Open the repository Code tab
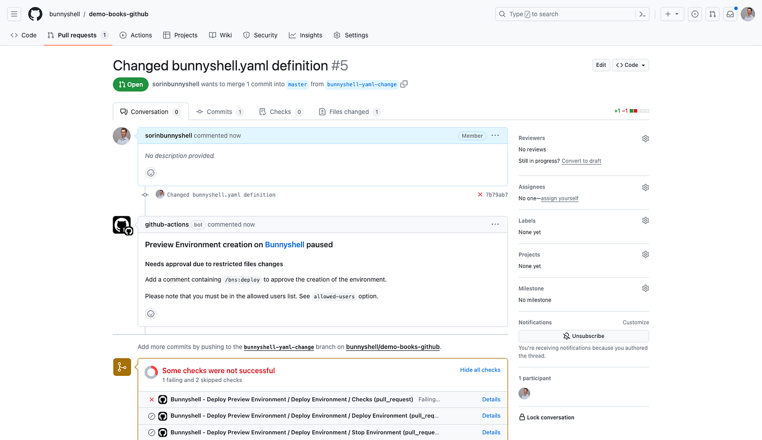Screen dimensions: 762x440 click(x=23, y=35)
